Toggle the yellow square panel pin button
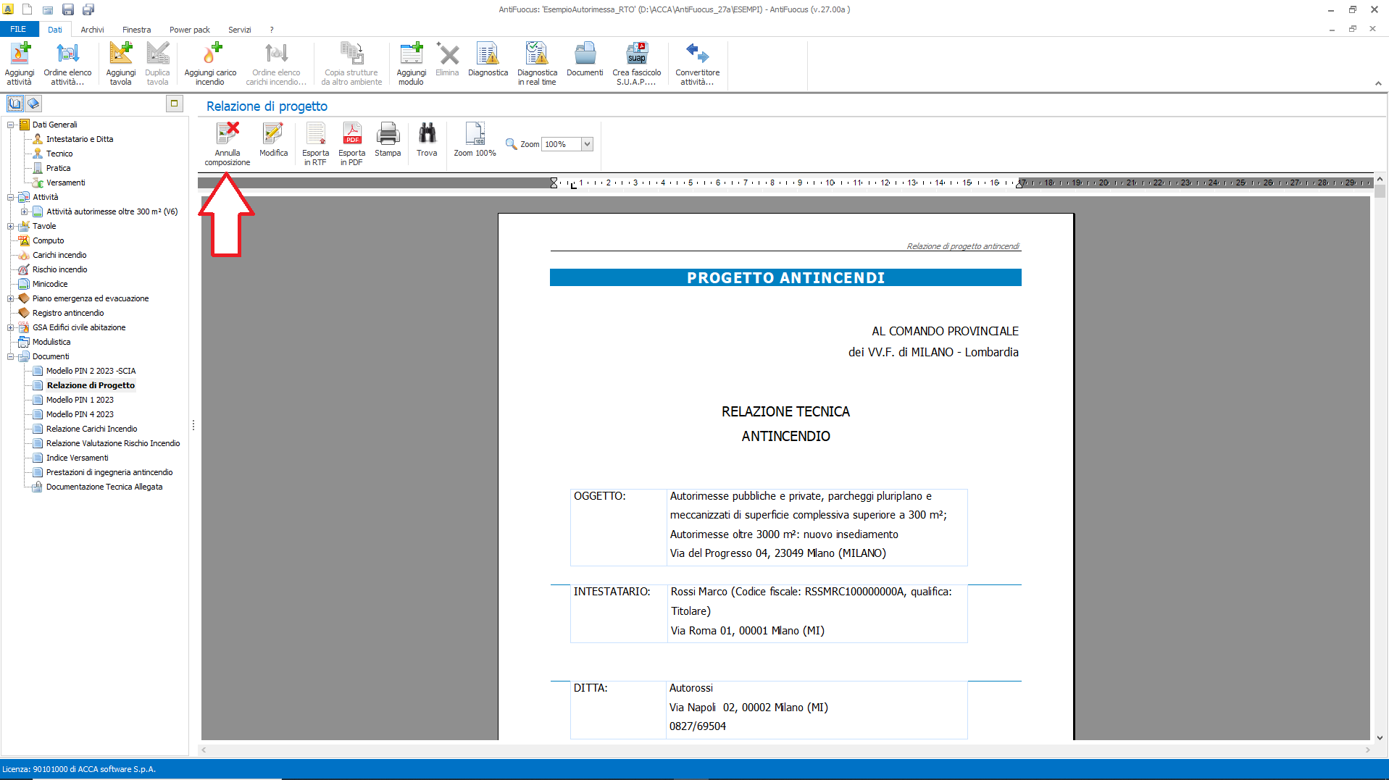 point(174,104)
